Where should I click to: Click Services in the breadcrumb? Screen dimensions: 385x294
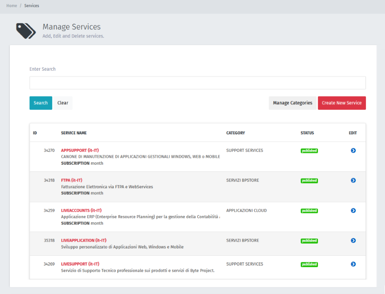[x=31, y=5]
